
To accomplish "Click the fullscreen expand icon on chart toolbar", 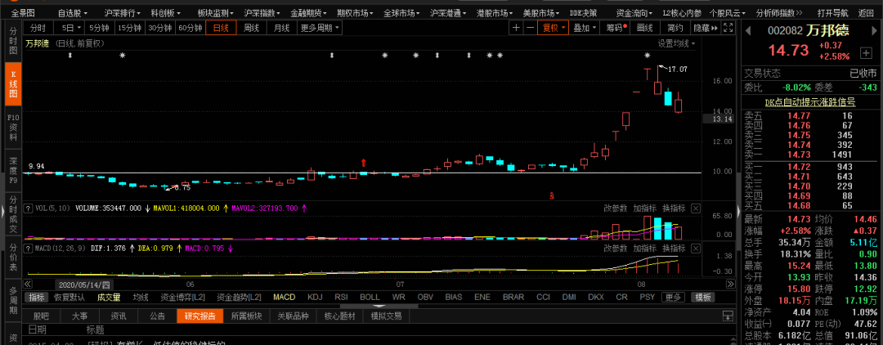I will coord(728,28).
